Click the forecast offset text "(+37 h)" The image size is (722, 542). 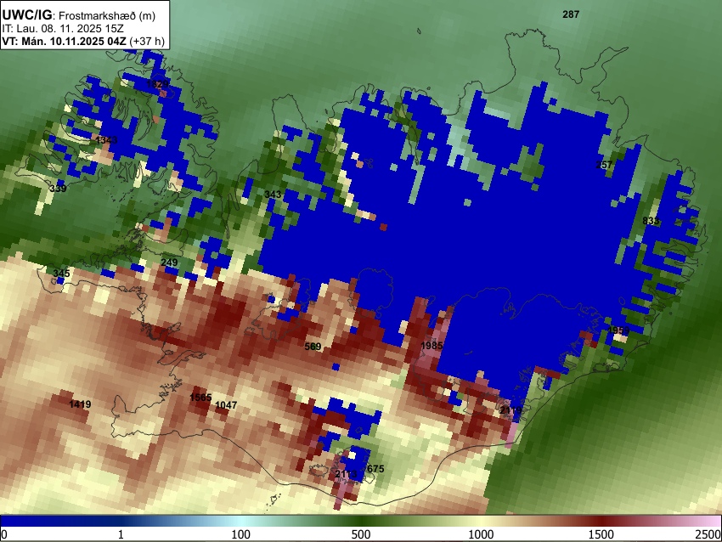point(146,42)
